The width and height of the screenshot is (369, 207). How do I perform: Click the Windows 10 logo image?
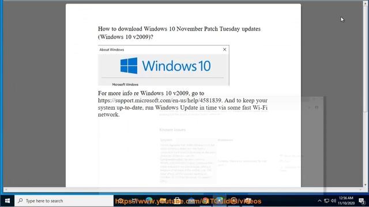(x=165, y=66)
